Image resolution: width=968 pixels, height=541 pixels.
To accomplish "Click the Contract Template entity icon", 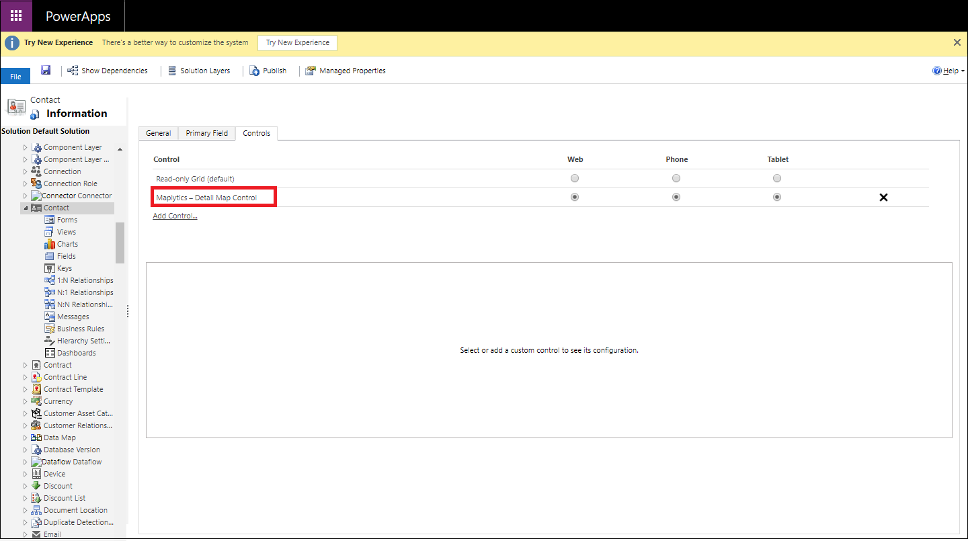I will pyautogui.click(x=36, y=389).
